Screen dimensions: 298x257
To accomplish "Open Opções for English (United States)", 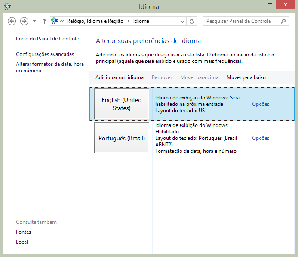I will [261, 104].
